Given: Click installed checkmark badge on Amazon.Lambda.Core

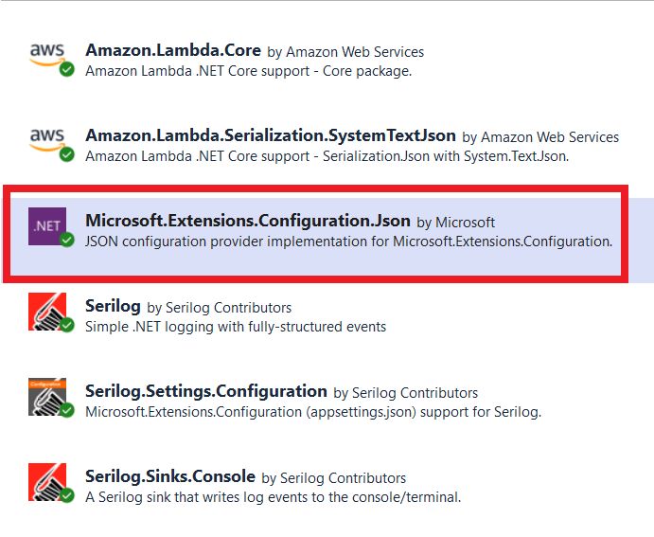Looking at the screenshot, I should tap(66, 70).
